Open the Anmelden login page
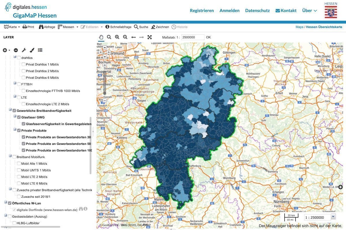This screenshot has width=346, height=230. coord(230,10)
